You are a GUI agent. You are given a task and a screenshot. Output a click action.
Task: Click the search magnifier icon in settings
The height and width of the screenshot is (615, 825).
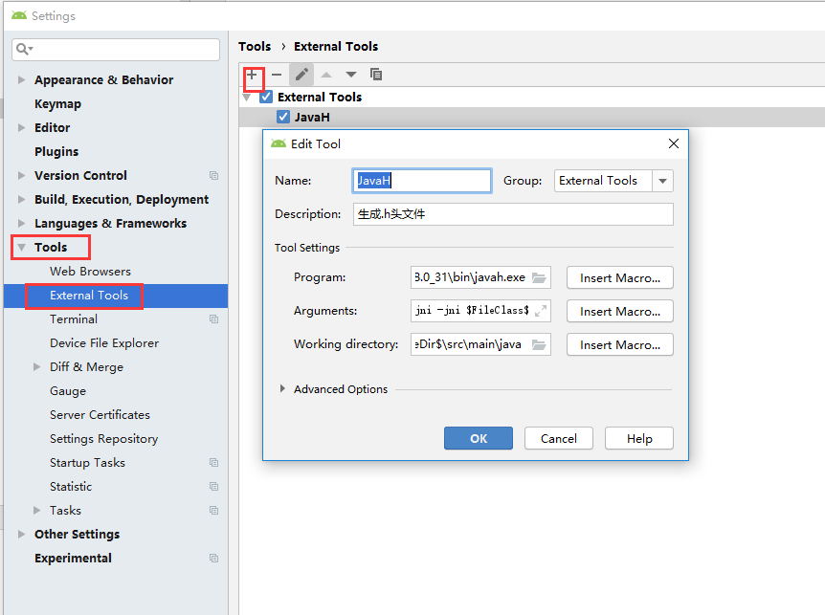coord(24,50)
